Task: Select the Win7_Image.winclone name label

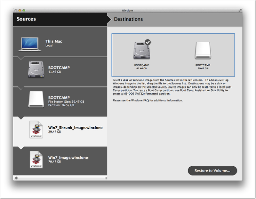Action: [x=68, y=157]
